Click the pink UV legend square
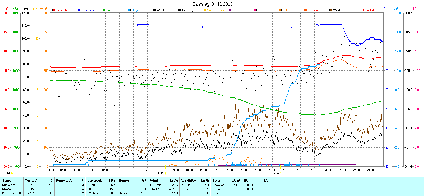The width and height of the screenshot is (424, 196). tap(255, 10)
